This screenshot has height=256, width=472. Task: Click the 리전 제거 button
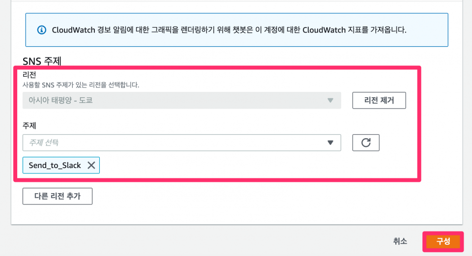[x=379, y=100]
